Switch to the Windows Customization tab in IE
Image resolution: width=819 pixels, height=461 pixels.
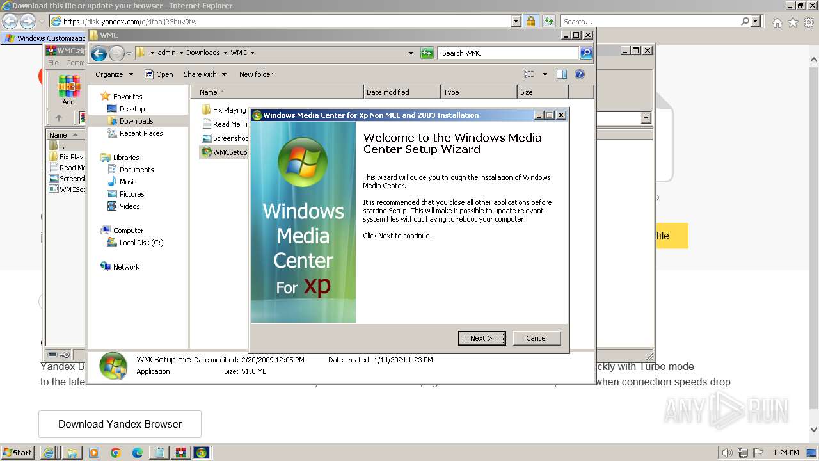pos(45,38)
